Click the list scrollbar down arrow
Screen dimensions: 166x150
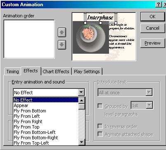click(82, 142)
